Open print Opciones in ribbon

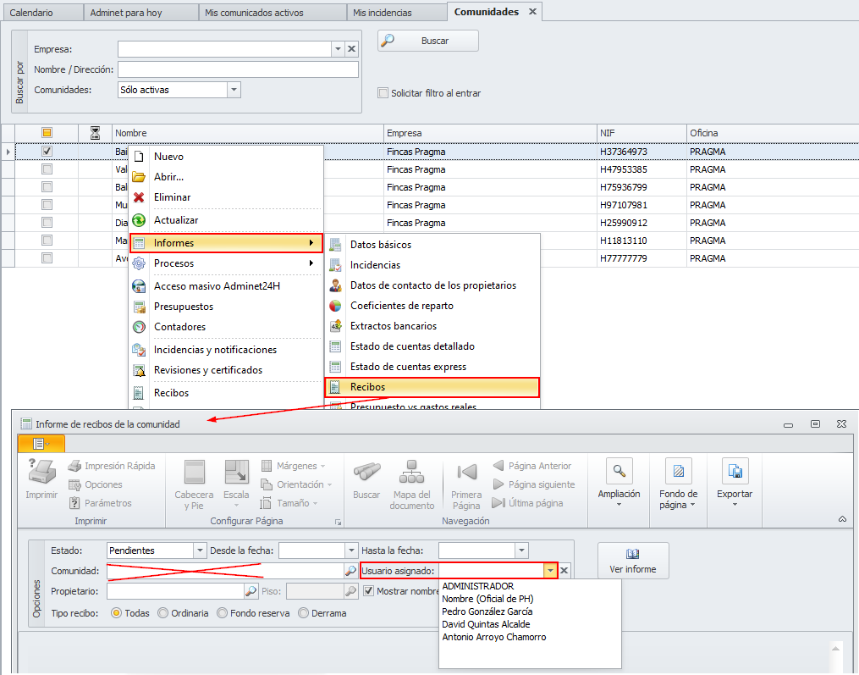(x=96, y=484)
